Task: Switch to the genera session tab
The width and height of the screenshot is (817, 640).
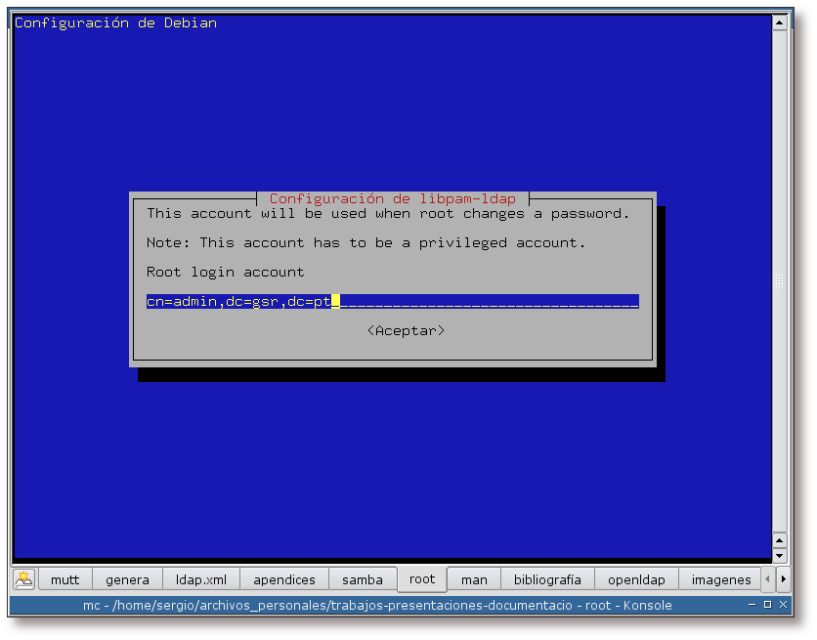Action: (x=127, y=579)
